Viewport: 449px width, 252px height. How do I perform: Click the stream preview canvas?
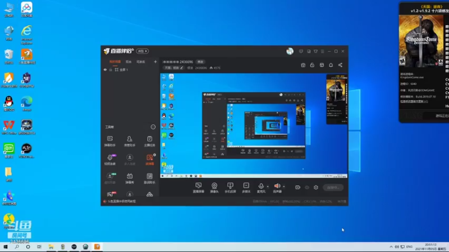click(x=254, y=125)
